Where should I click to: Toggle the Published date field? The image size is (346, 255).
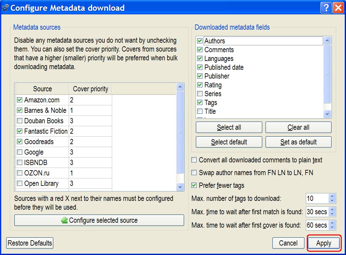(200, 67)
